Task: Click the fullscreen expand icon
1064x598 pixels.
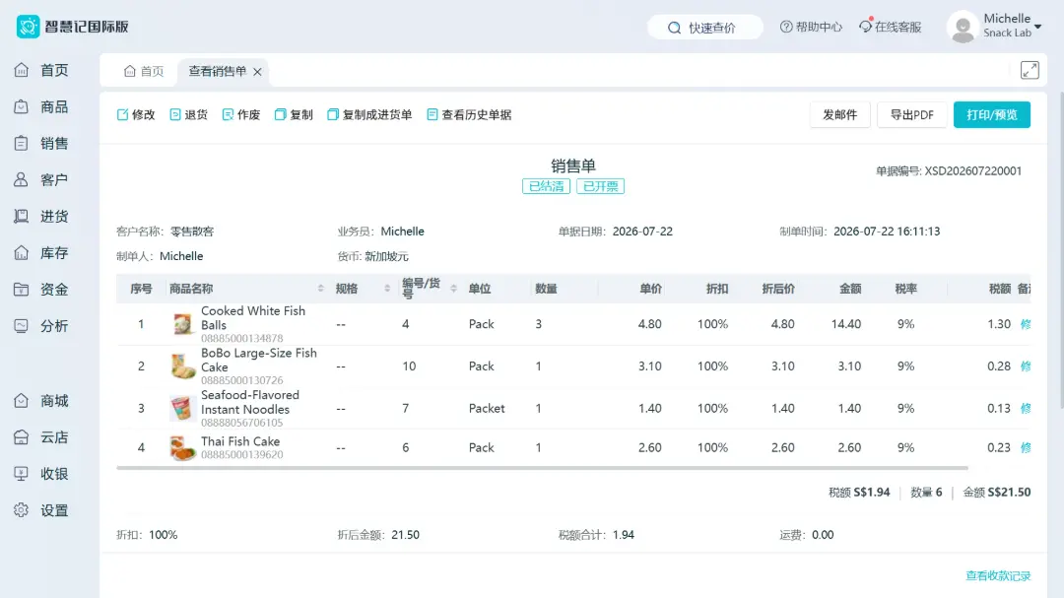Action: (x=1030, y=70)
